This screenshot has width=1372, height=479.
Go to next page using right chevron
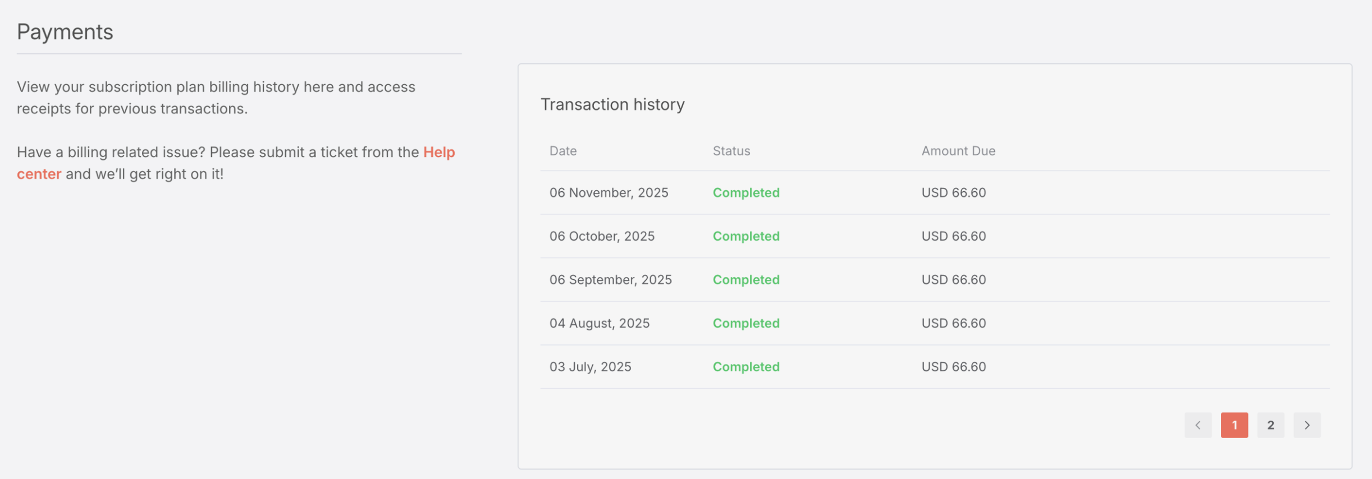[x=1306, y=425]
